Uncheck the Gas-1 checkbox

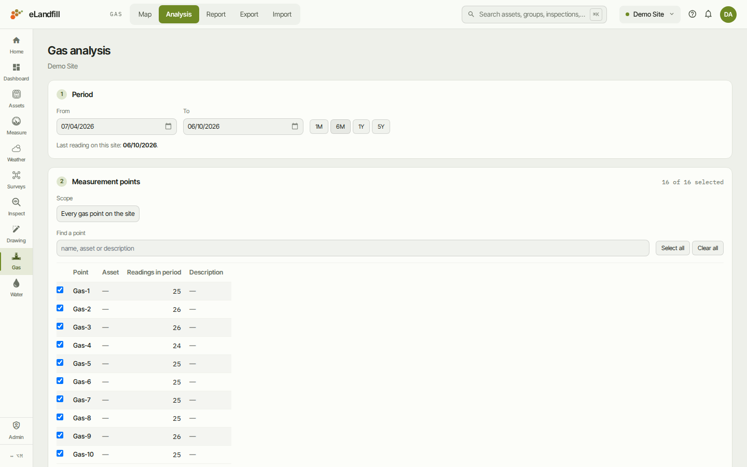point(60,290)
